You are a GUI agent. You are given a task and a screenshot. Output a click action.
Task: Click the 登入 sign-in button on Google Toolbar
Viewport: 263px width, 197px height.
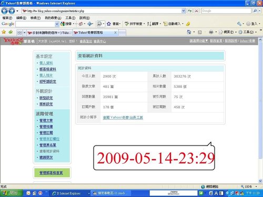coord(252,24)
